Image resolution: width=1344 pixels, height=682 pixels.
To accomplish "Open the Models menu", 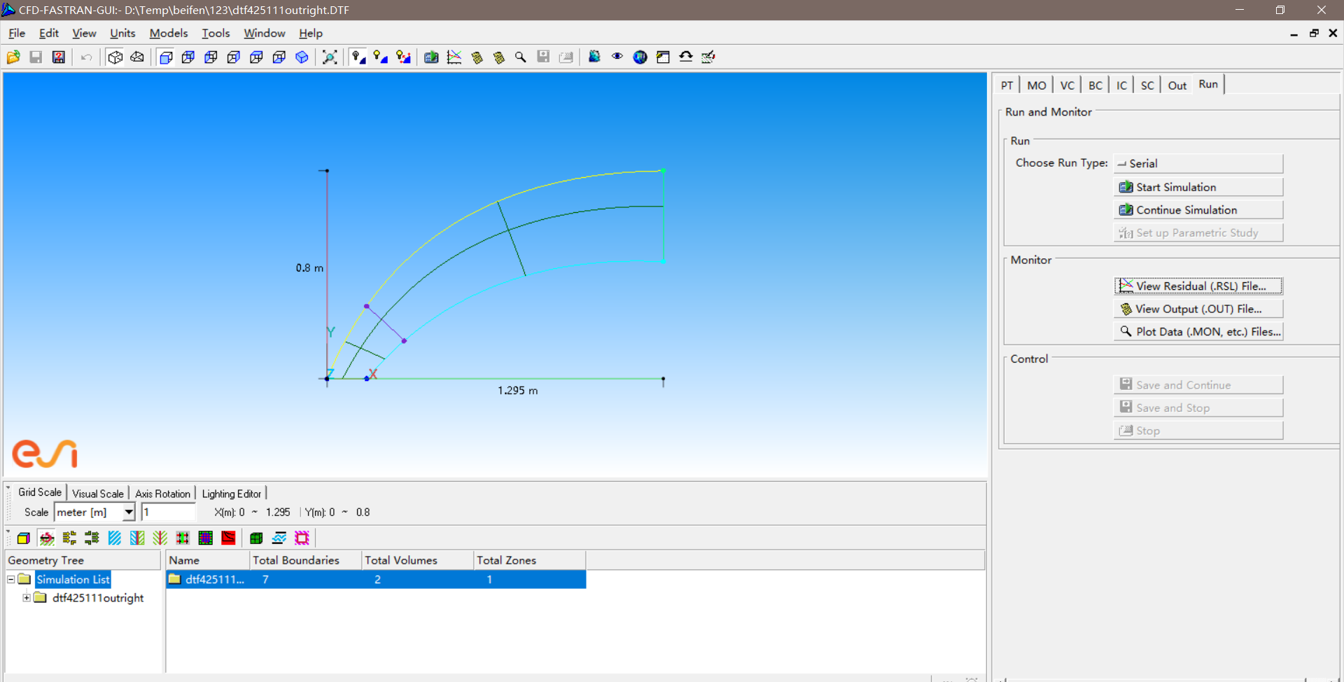I will click(x=168, y=33).
